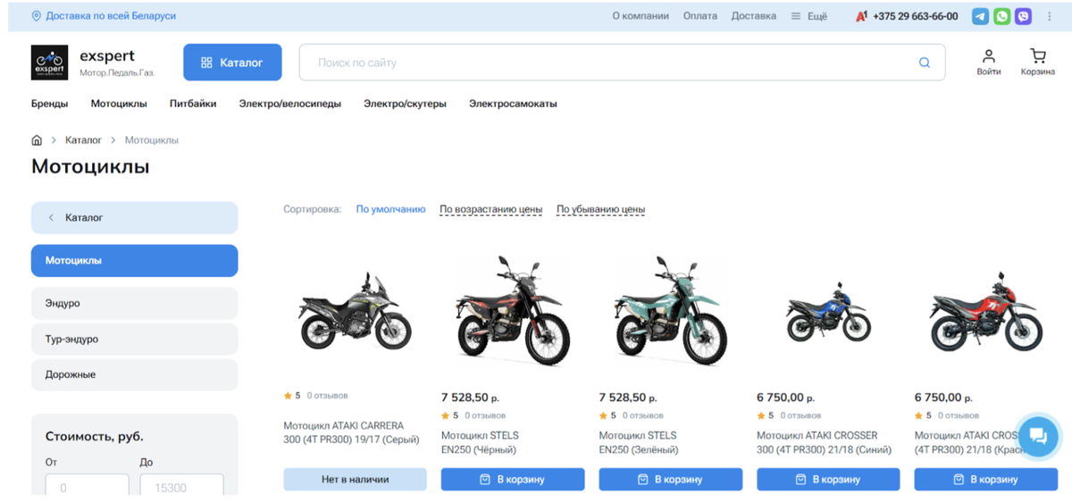Open the Войти account icon

point(989,62)
